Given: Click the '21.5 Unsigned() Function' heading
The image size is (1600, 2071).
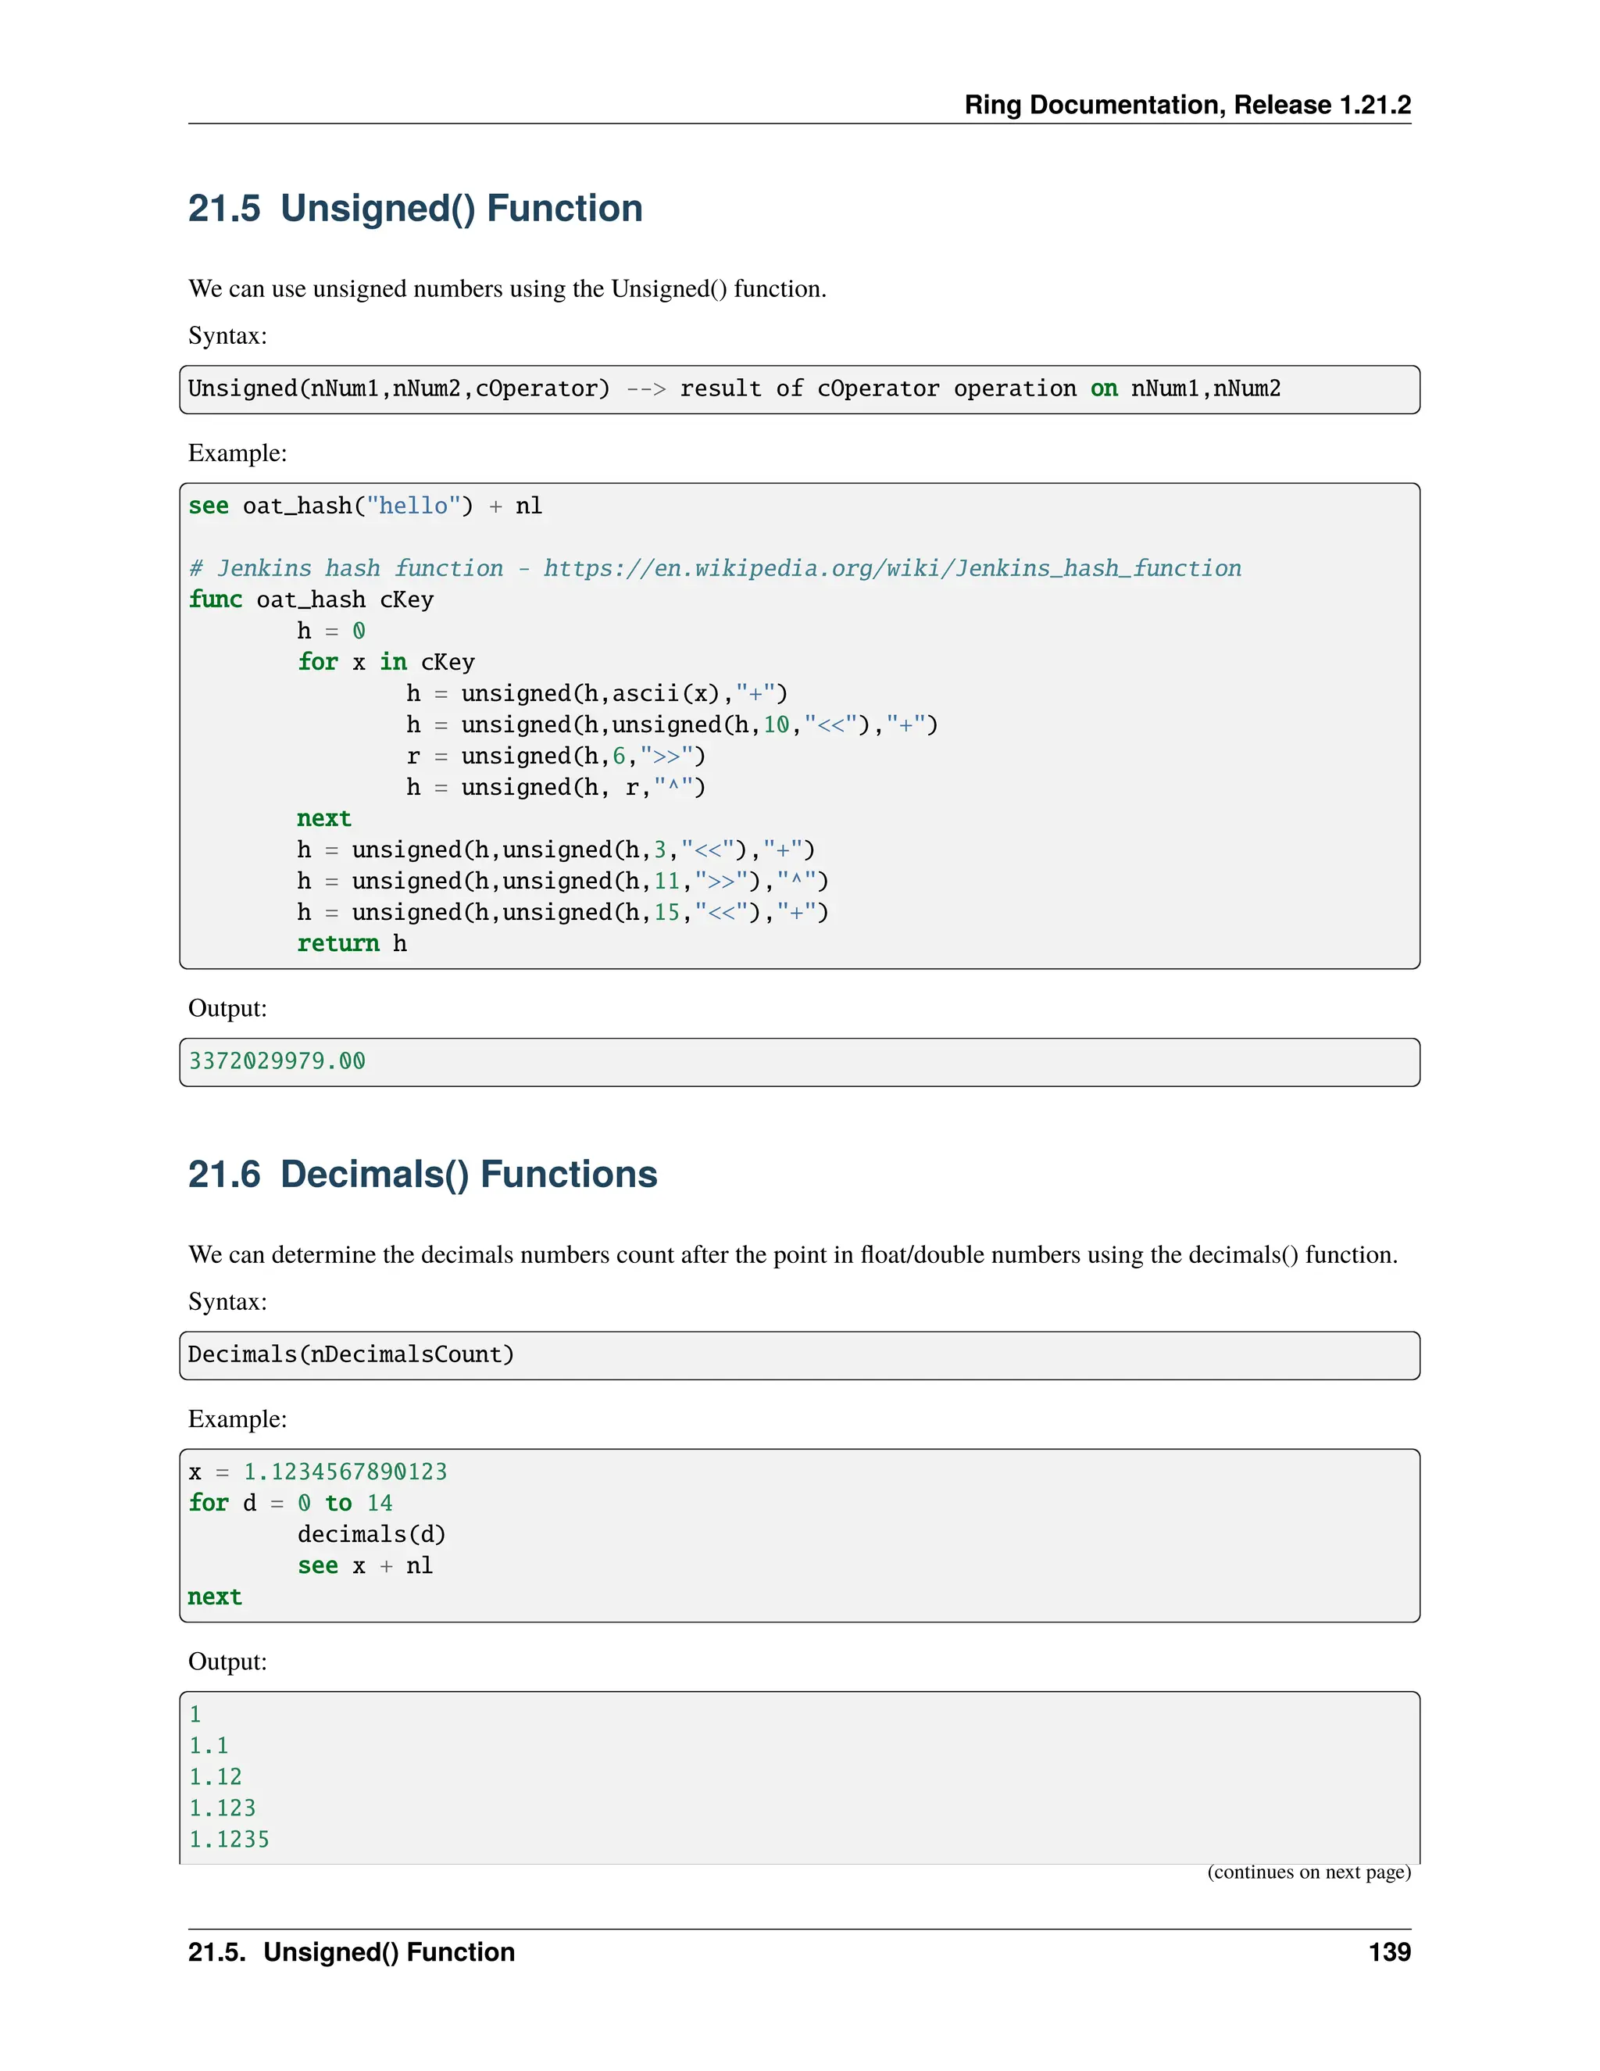Looking at the screenshot, I should click(415, 209).
